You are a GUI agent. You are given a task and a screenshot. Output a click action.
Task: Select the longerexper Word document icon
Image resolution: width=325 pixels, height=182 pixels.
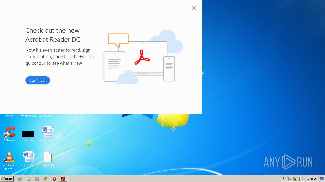pyautogui.click(x=28, y=159)
